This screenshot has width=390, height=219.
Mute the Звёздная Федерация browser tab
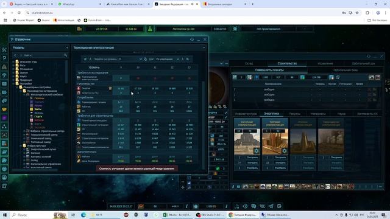[x=192, y=4]
